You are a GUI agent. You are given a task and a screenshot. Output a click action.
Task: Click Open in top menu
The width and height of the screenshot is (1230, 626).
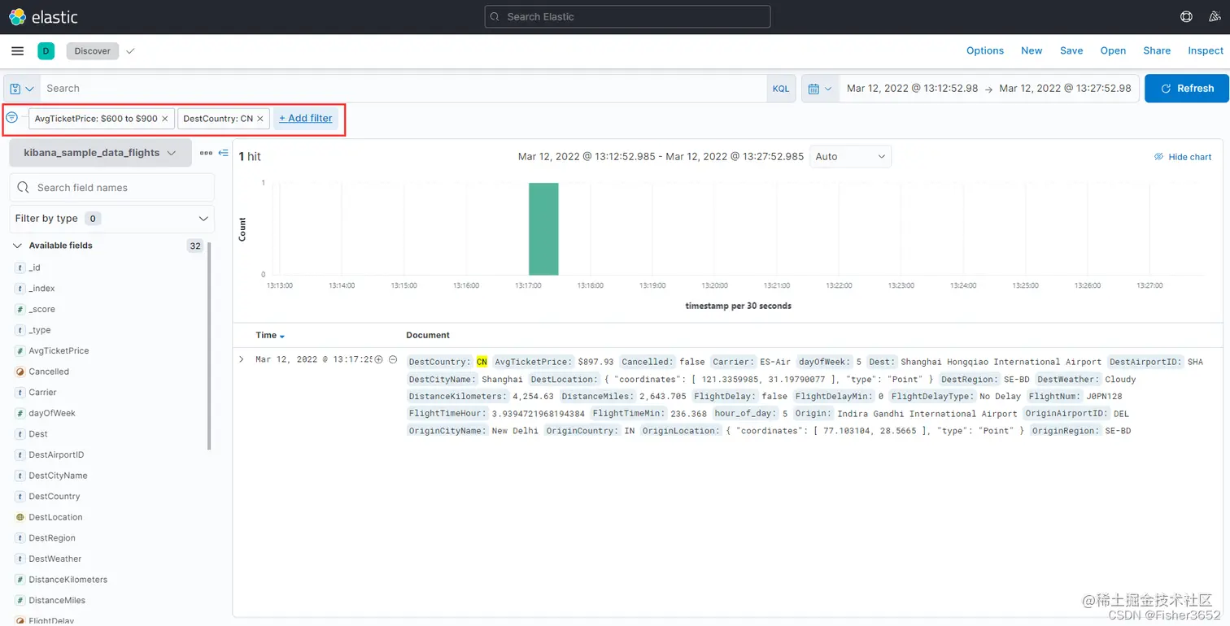pos(1113,50)
